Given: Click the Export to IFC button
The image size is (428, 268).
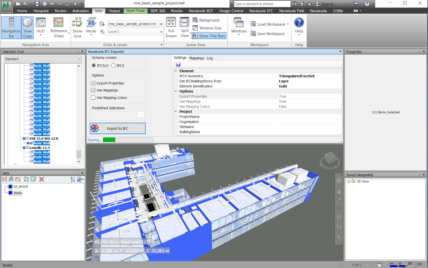Looking at the screenshot, I should click(118, 129).
